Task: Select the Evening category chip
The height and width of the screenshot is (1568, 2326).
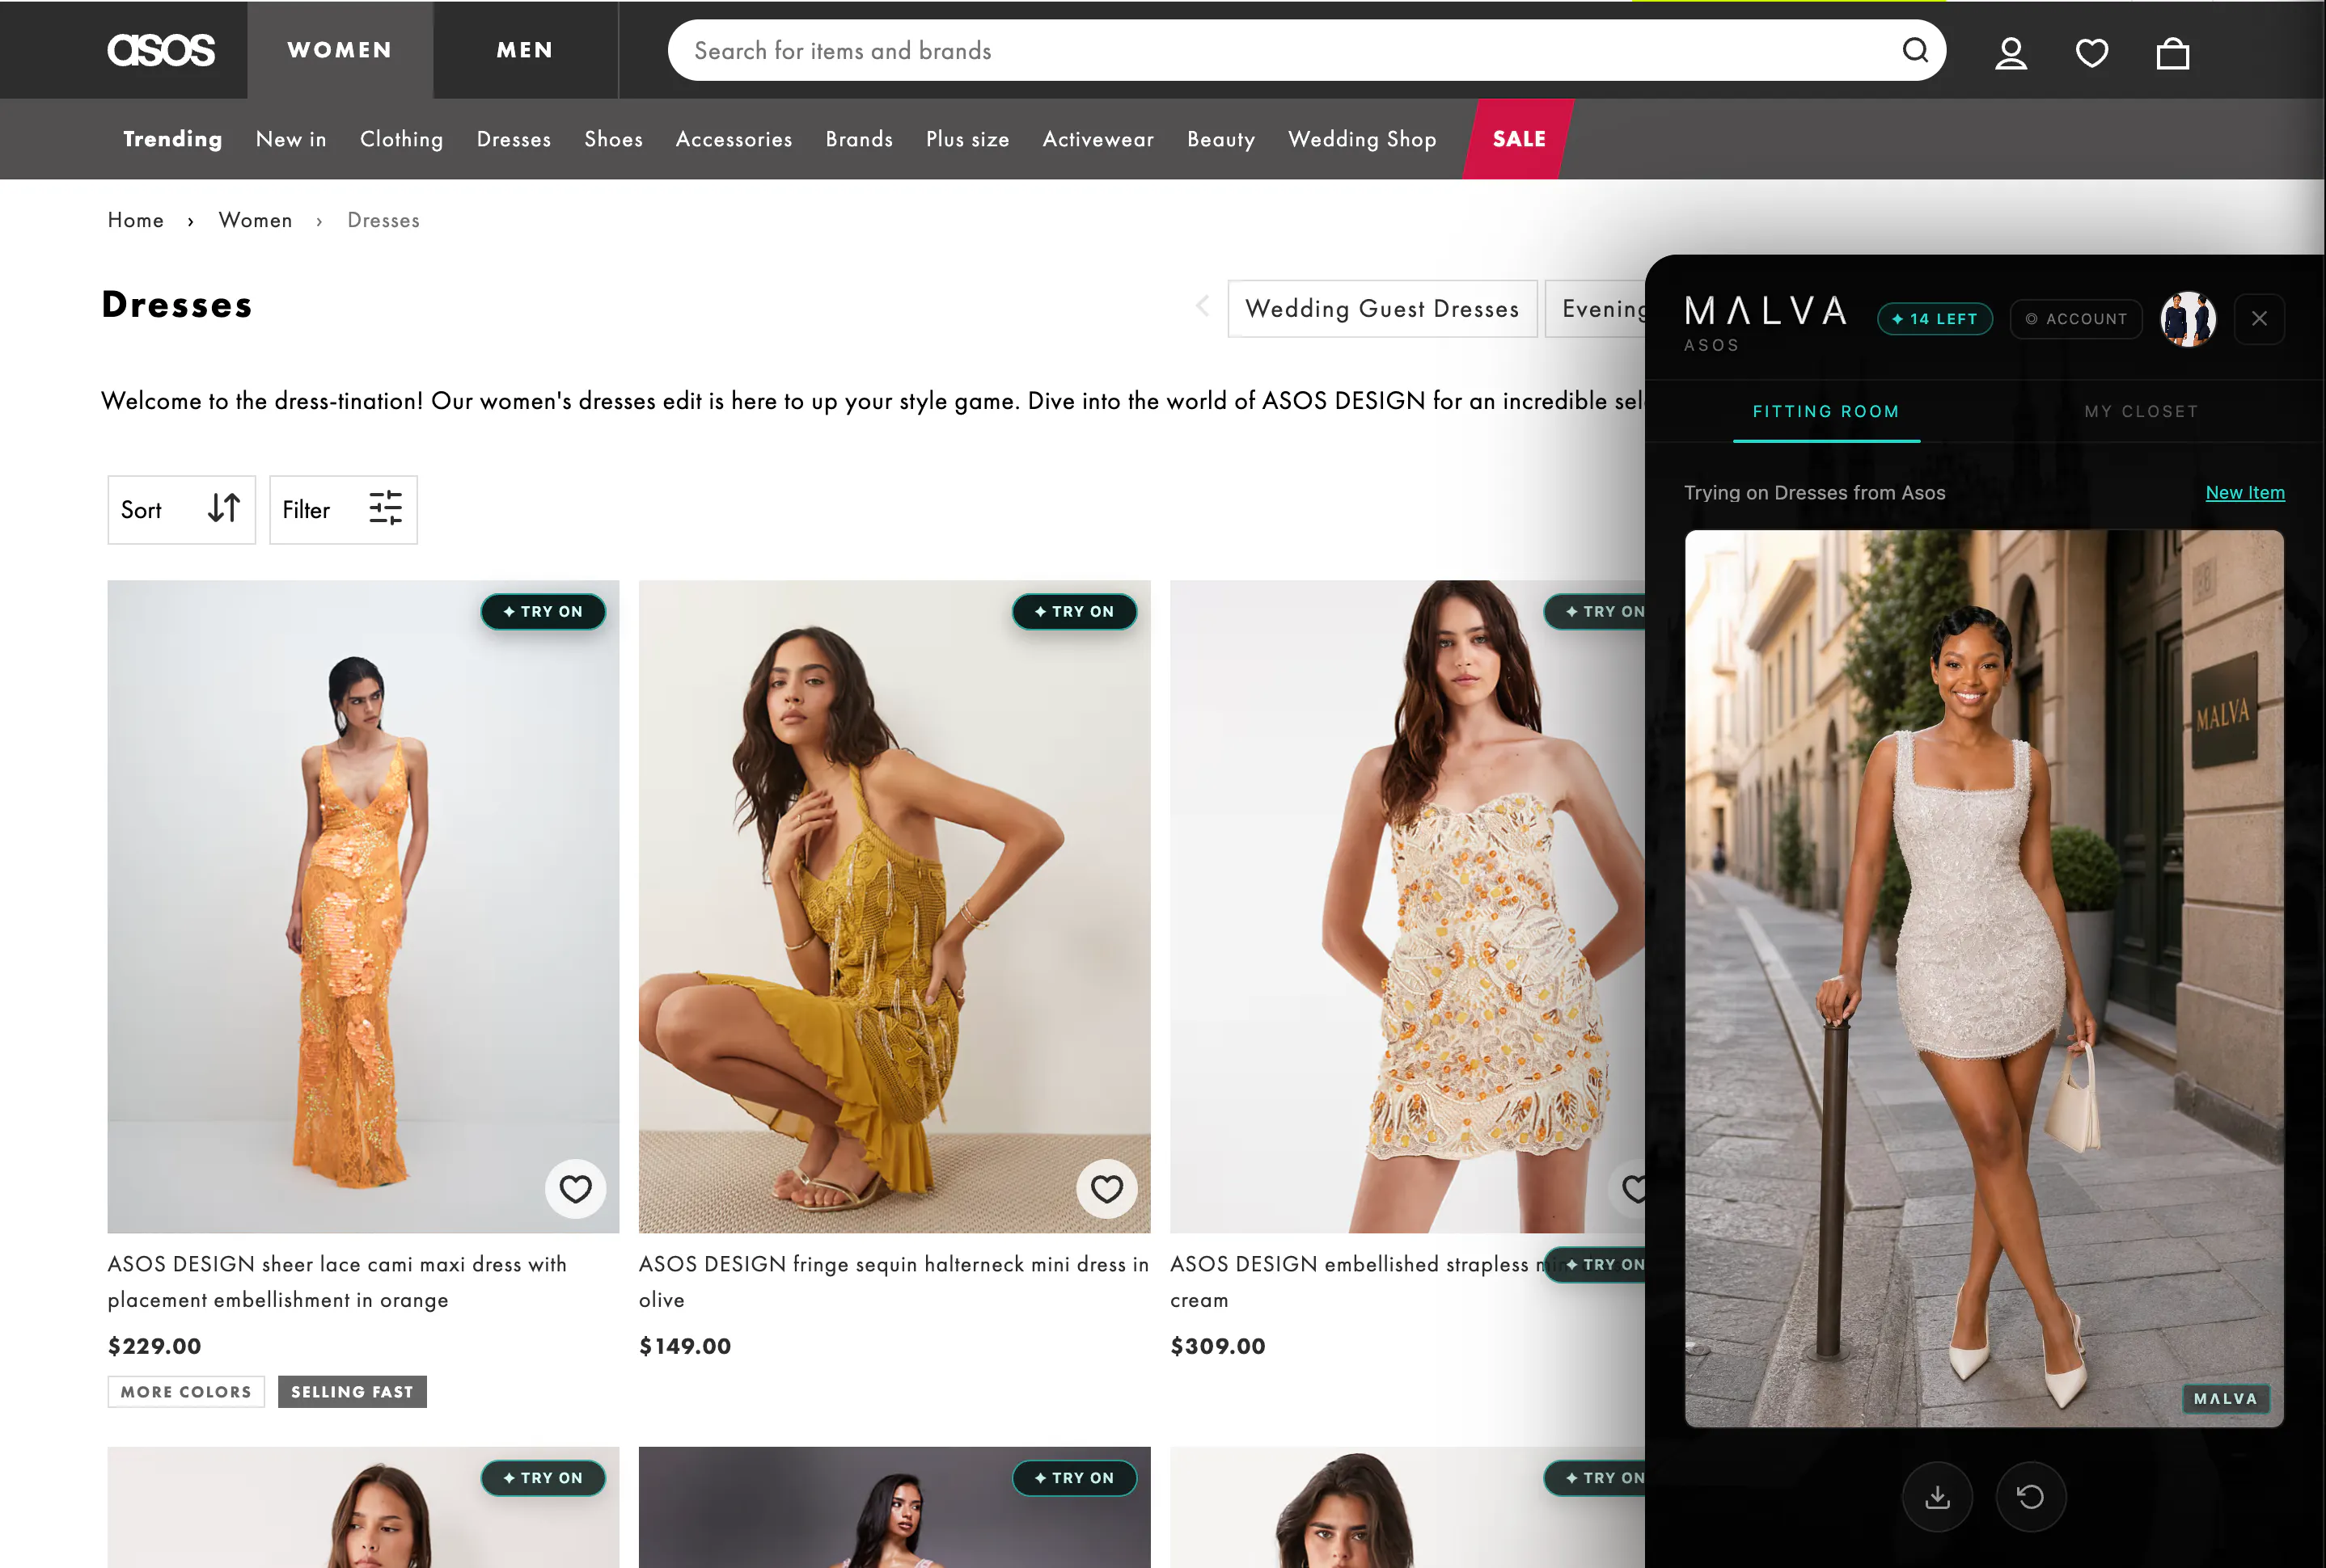Action: tap(1596, 309)
